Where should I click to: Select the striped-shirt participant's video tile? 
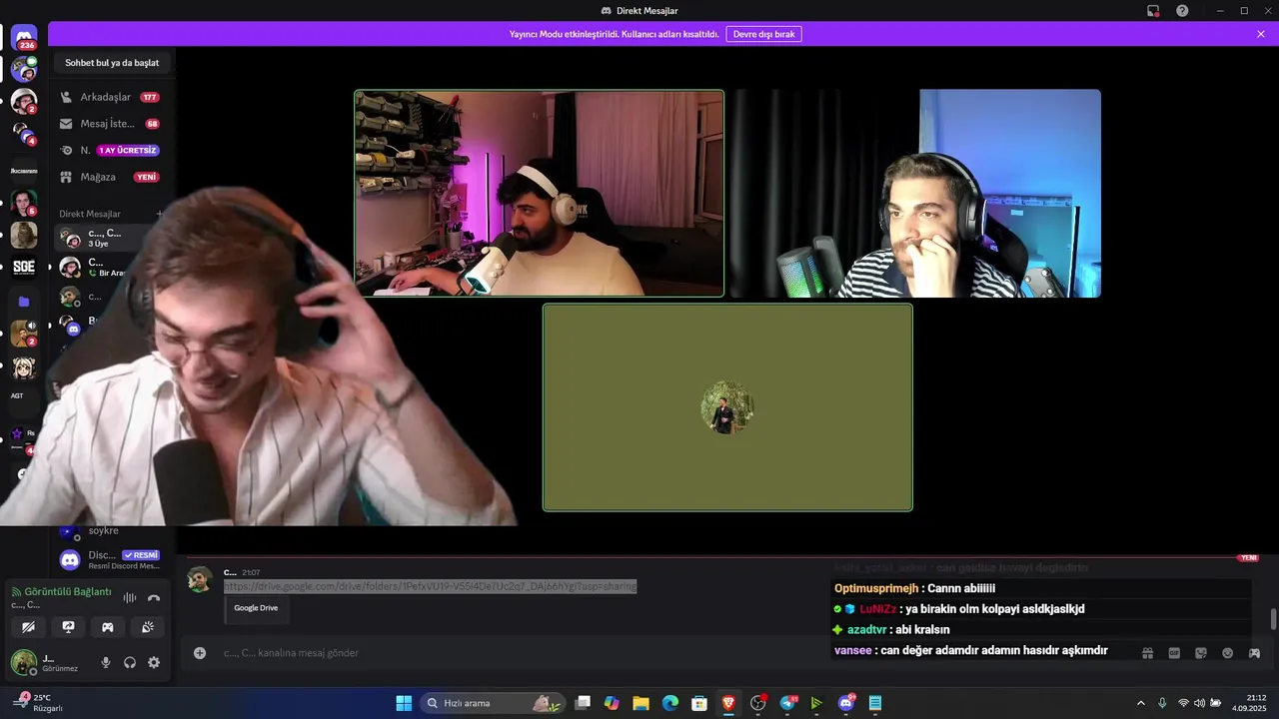click(x=915, y=194)
